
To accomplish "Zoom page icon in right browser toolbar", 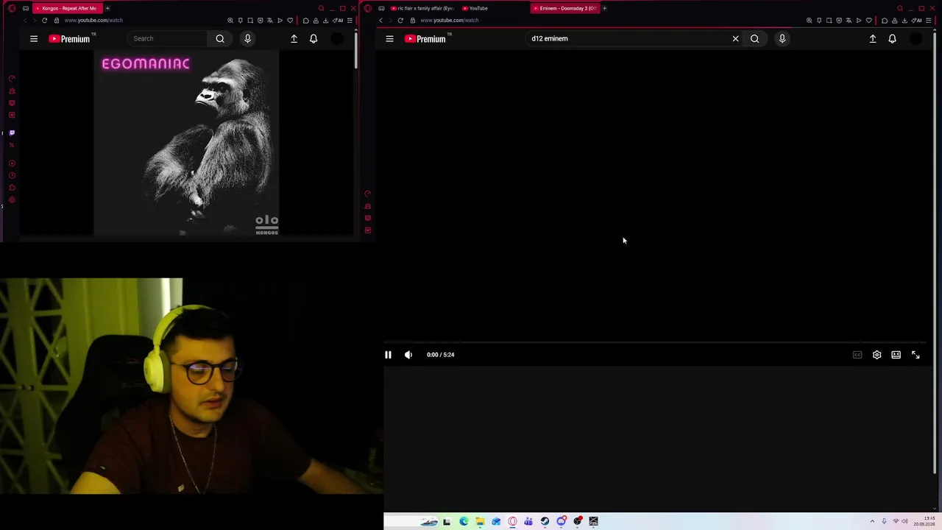I will 809,21.
